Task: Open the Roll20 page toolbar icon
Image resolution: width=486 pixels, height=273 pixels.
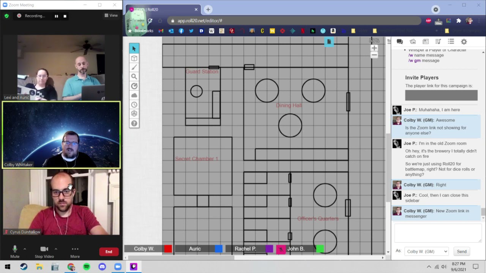Action: [x=329, y=42]
